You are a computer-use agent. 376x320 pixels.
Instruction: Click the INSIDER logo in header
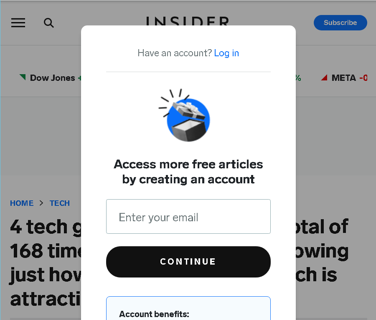188,21
